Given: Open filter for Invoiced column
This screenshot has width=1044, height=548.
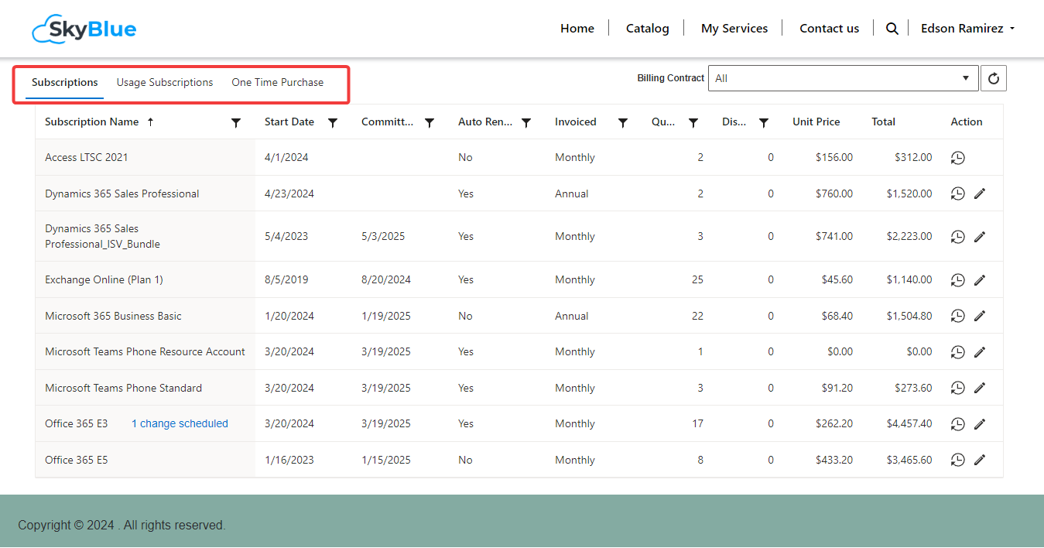Looking at the screenshot, I should (623, 122).
